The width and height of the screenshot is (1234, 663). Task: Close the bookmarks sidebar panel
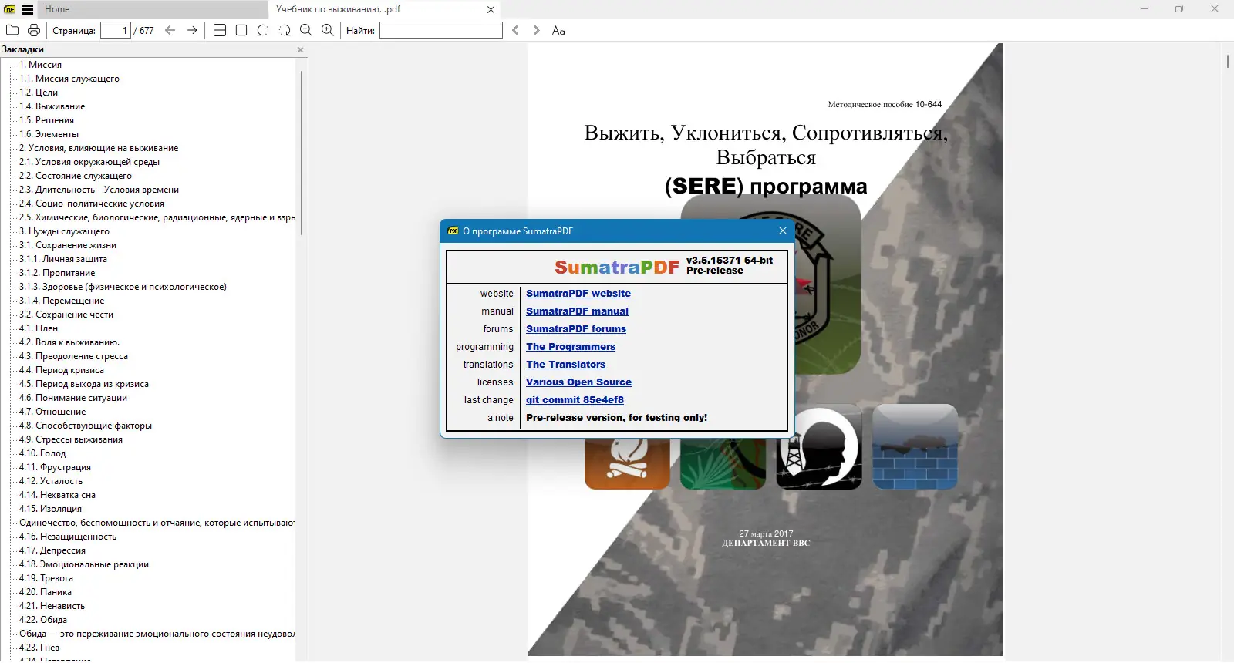tap(301, 49)
